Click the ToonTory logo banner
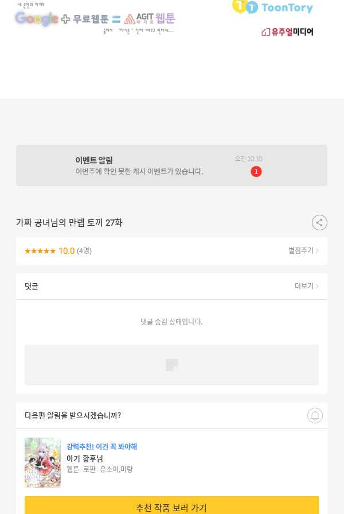 pyautogui.click(x=272, y=7)
